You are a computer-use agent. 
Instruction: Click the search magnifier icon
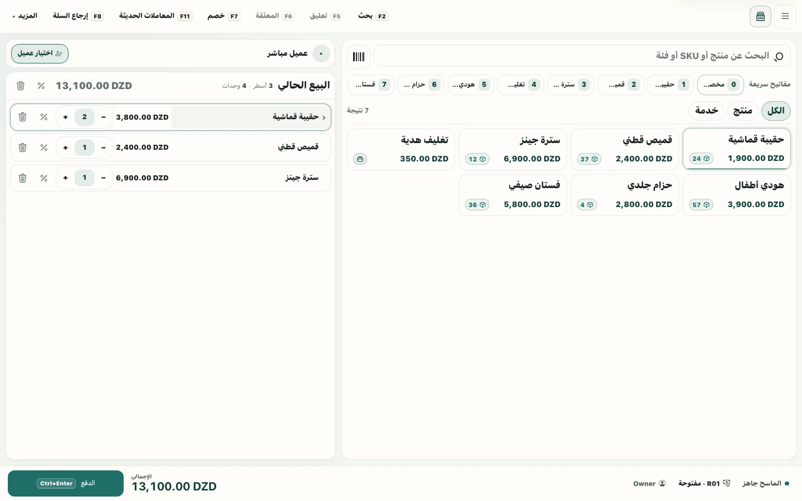pos(779,56)
